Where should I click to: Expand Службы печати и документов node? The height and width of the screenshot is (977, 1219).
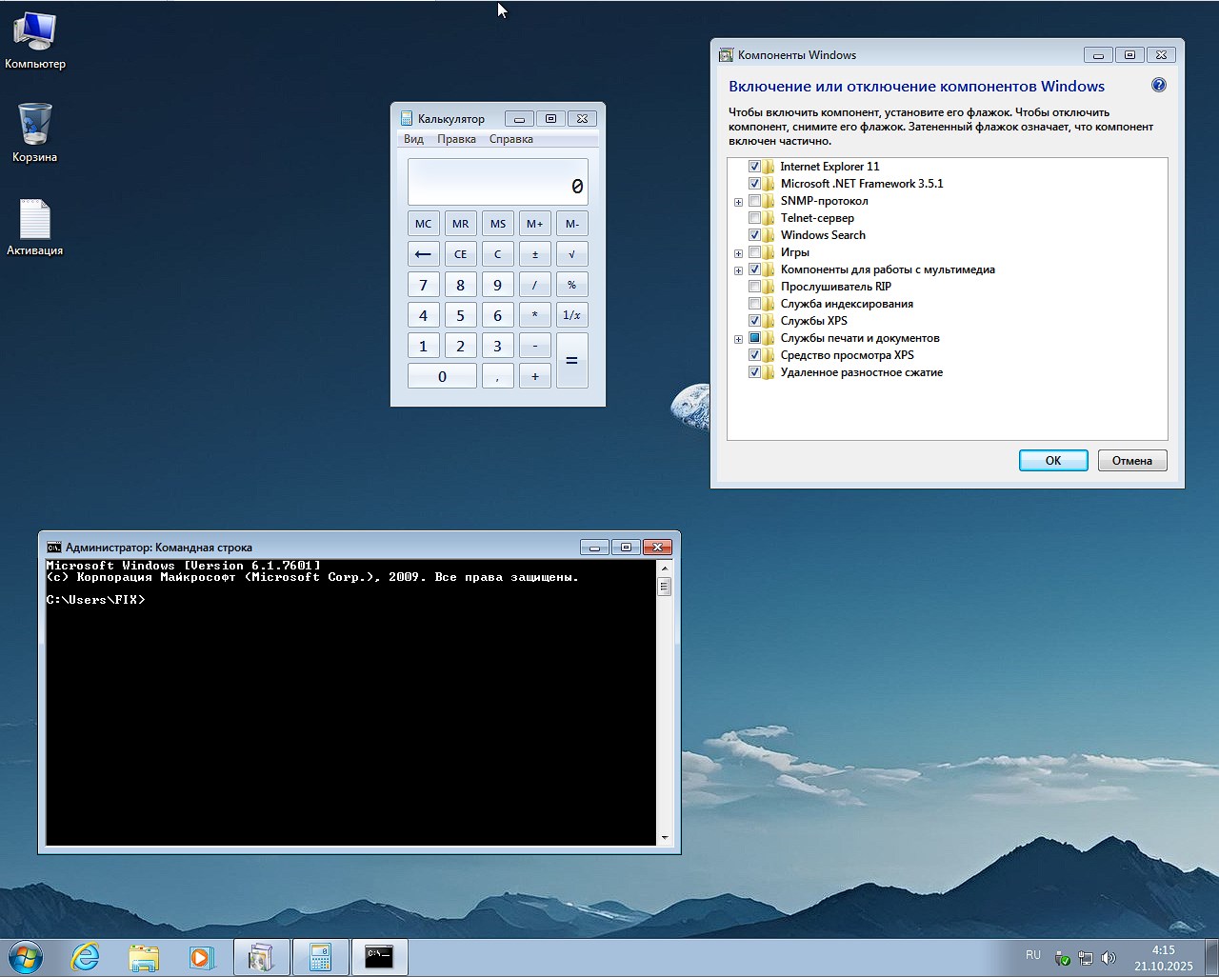pos(738,339)
